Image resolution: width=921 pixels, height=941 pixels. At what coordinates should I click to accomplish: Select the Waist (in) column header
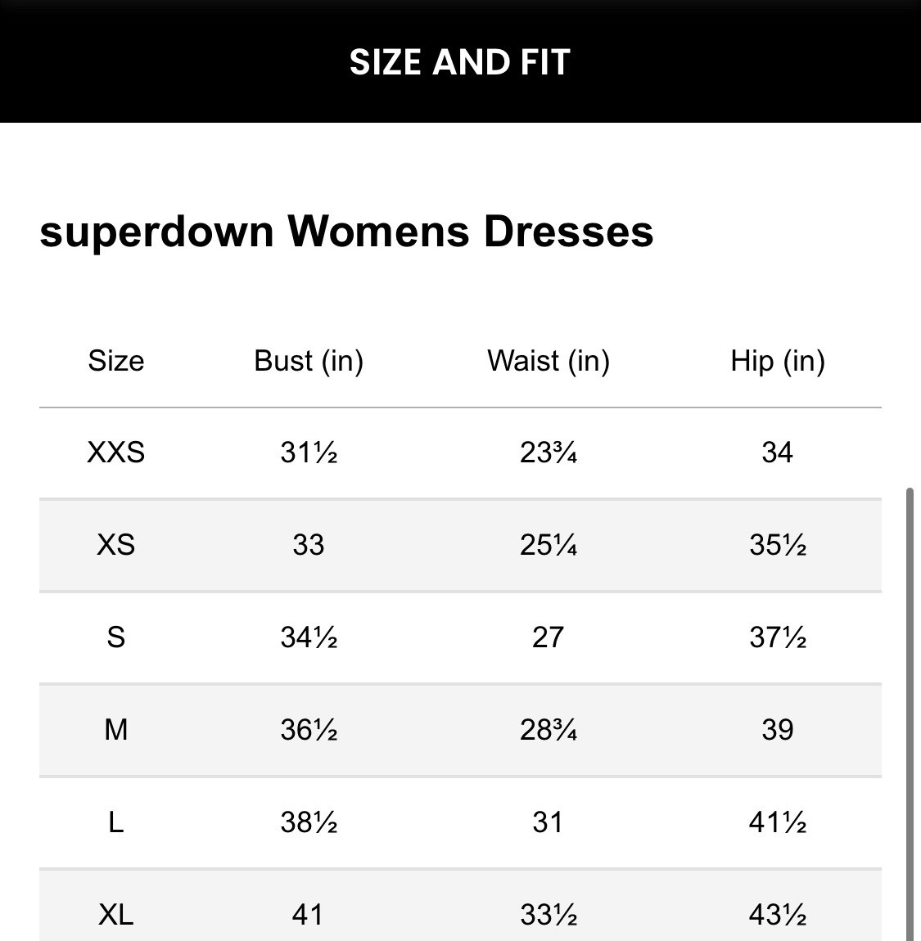pyautogui.click(x=549, y=361)
